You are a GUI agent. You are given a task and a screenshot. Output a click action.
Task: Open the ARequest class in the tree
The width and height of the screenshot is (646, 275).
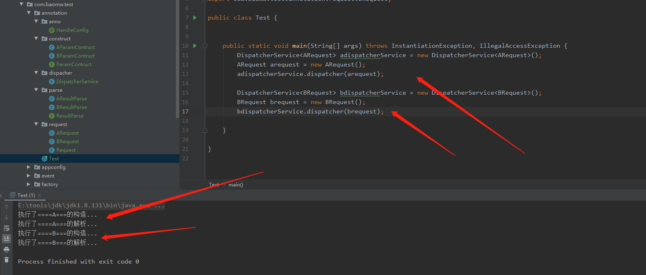point(67,133)
